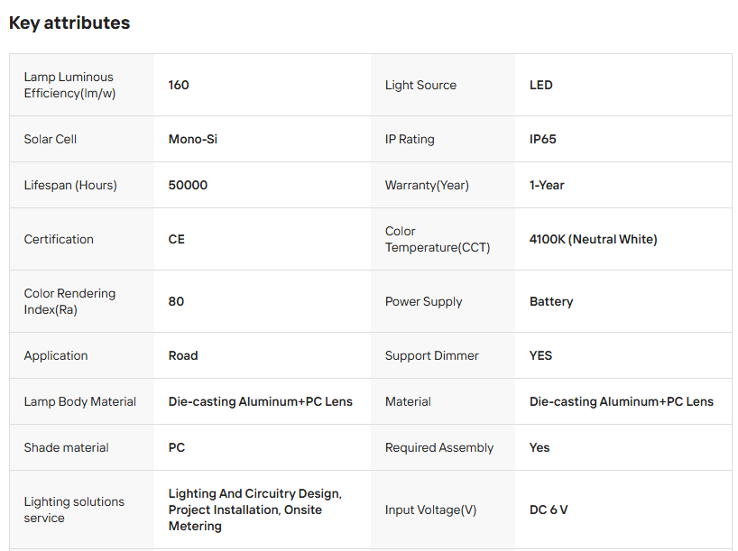The image size is (738, 551).
Task: Click the Lamp Luminous Efficiency value 160
Action: [179, 85]
